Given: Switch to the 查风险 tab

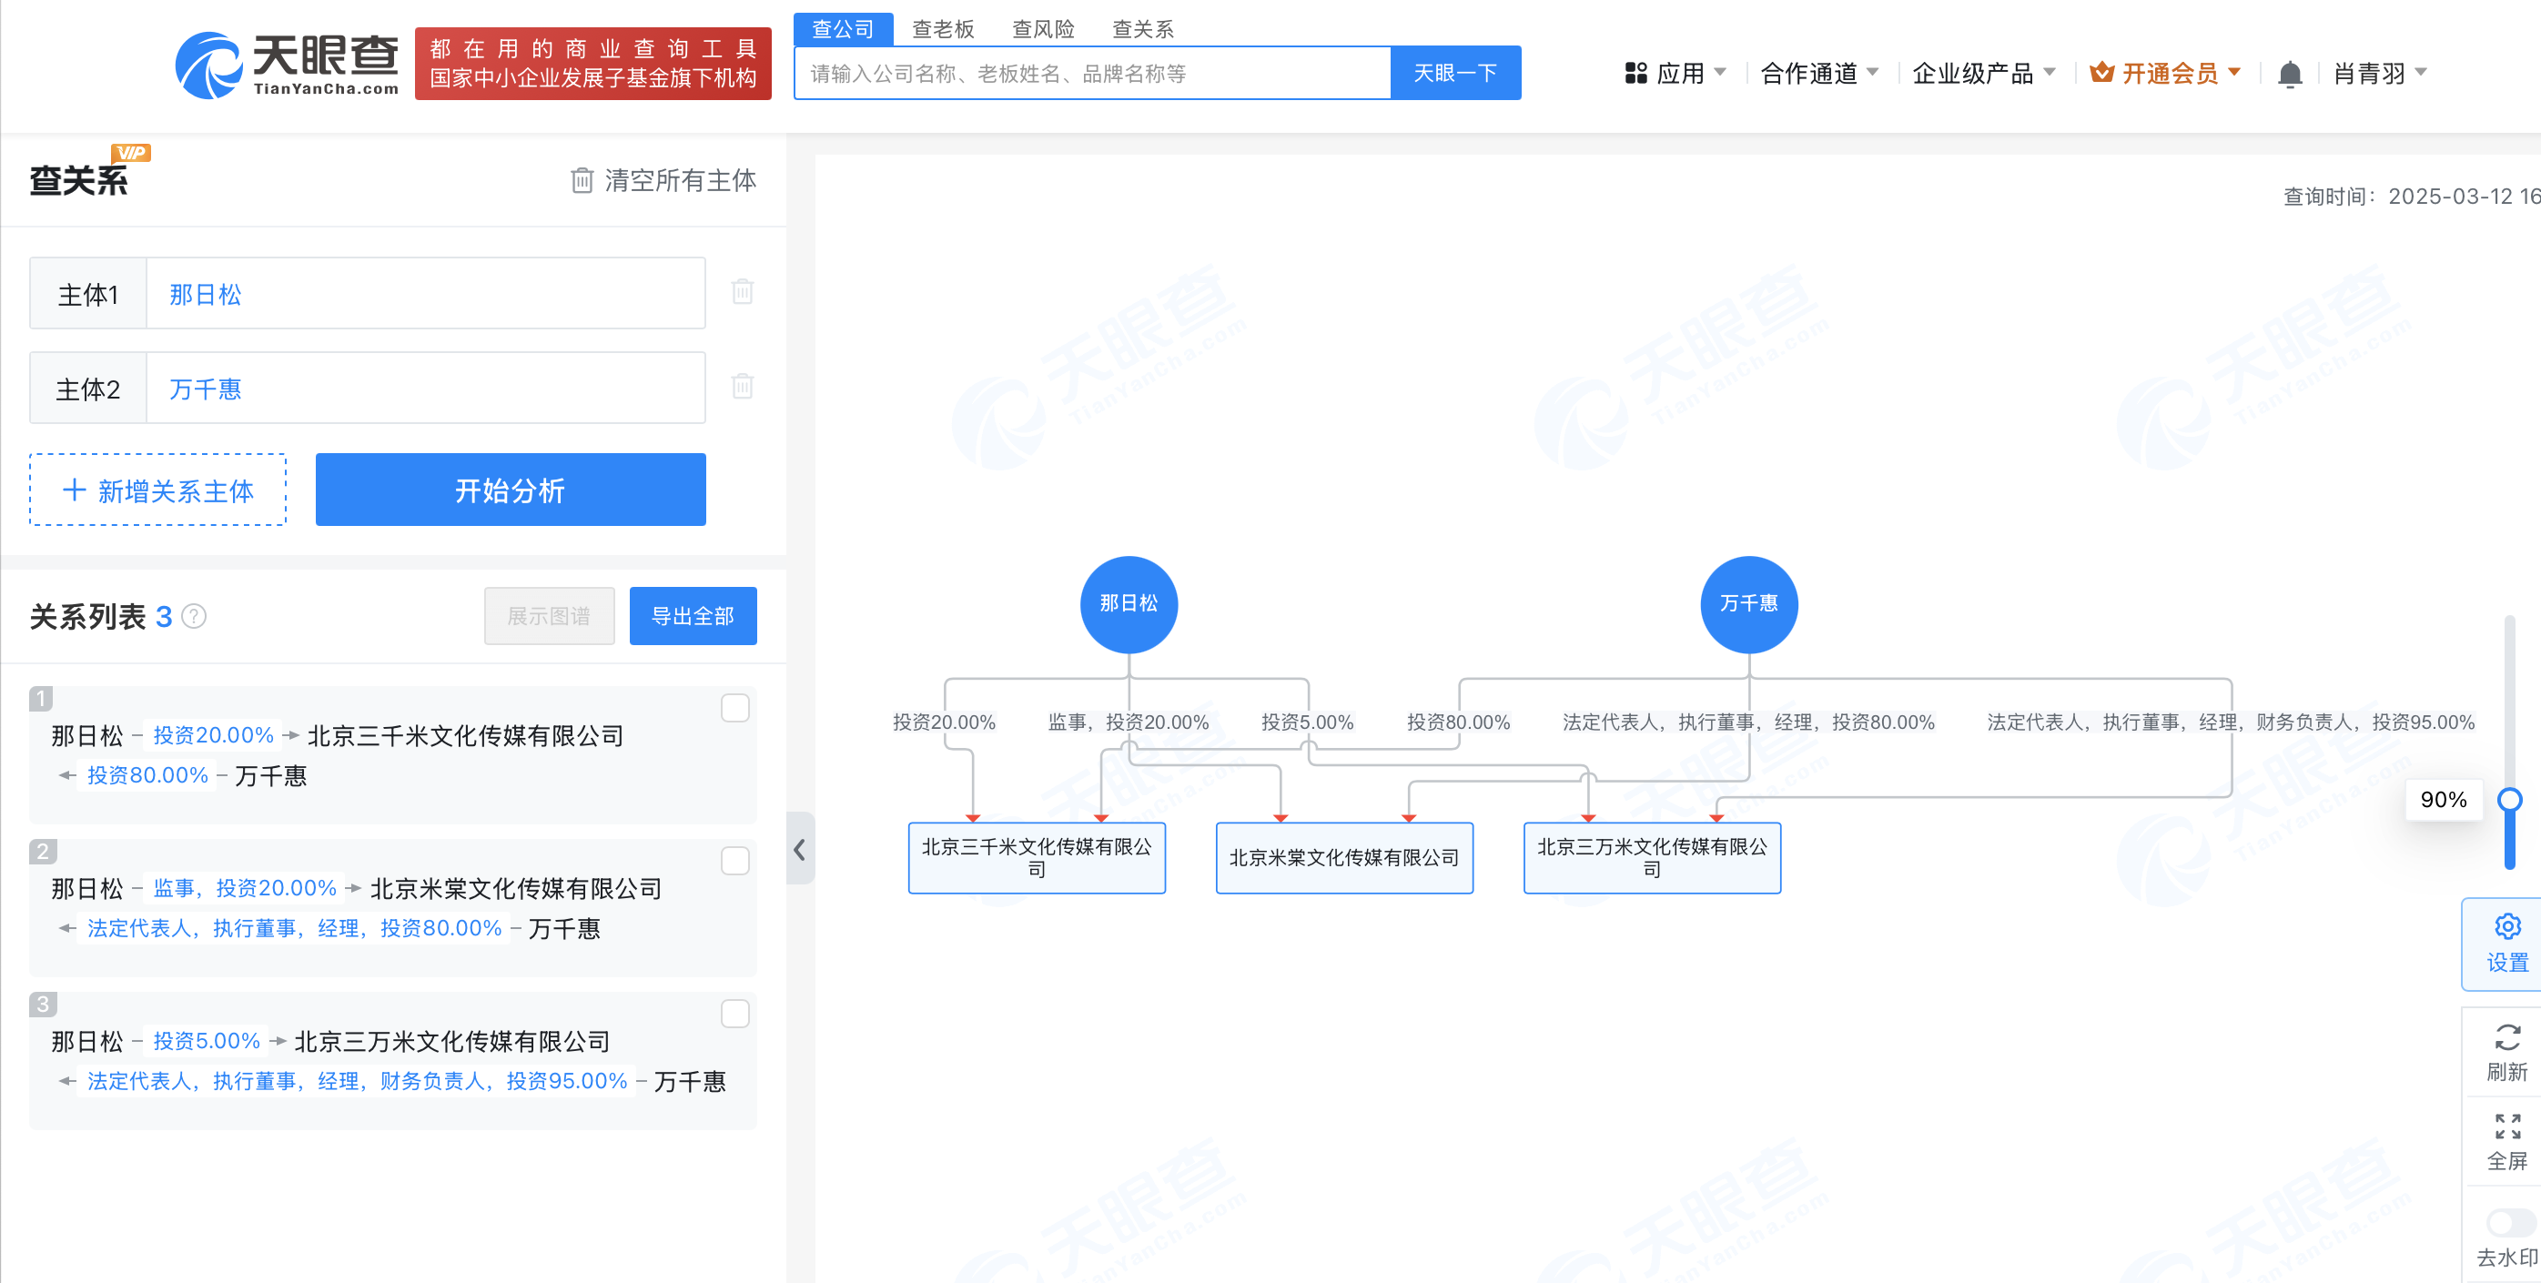Looking at the screenshot, I should pos(1043,28).
